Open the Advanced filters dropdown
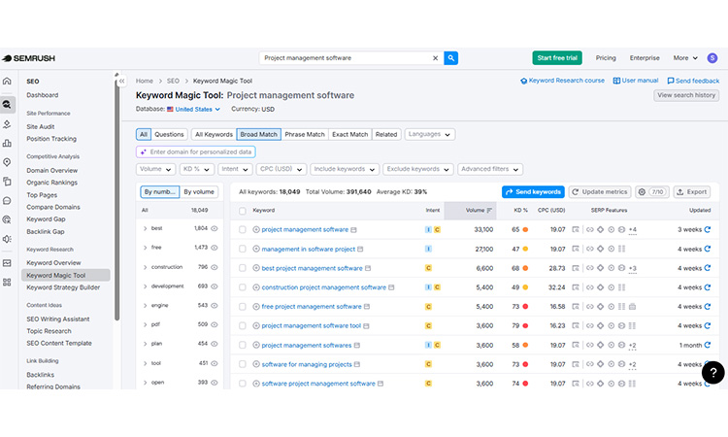 click(490, 169)
